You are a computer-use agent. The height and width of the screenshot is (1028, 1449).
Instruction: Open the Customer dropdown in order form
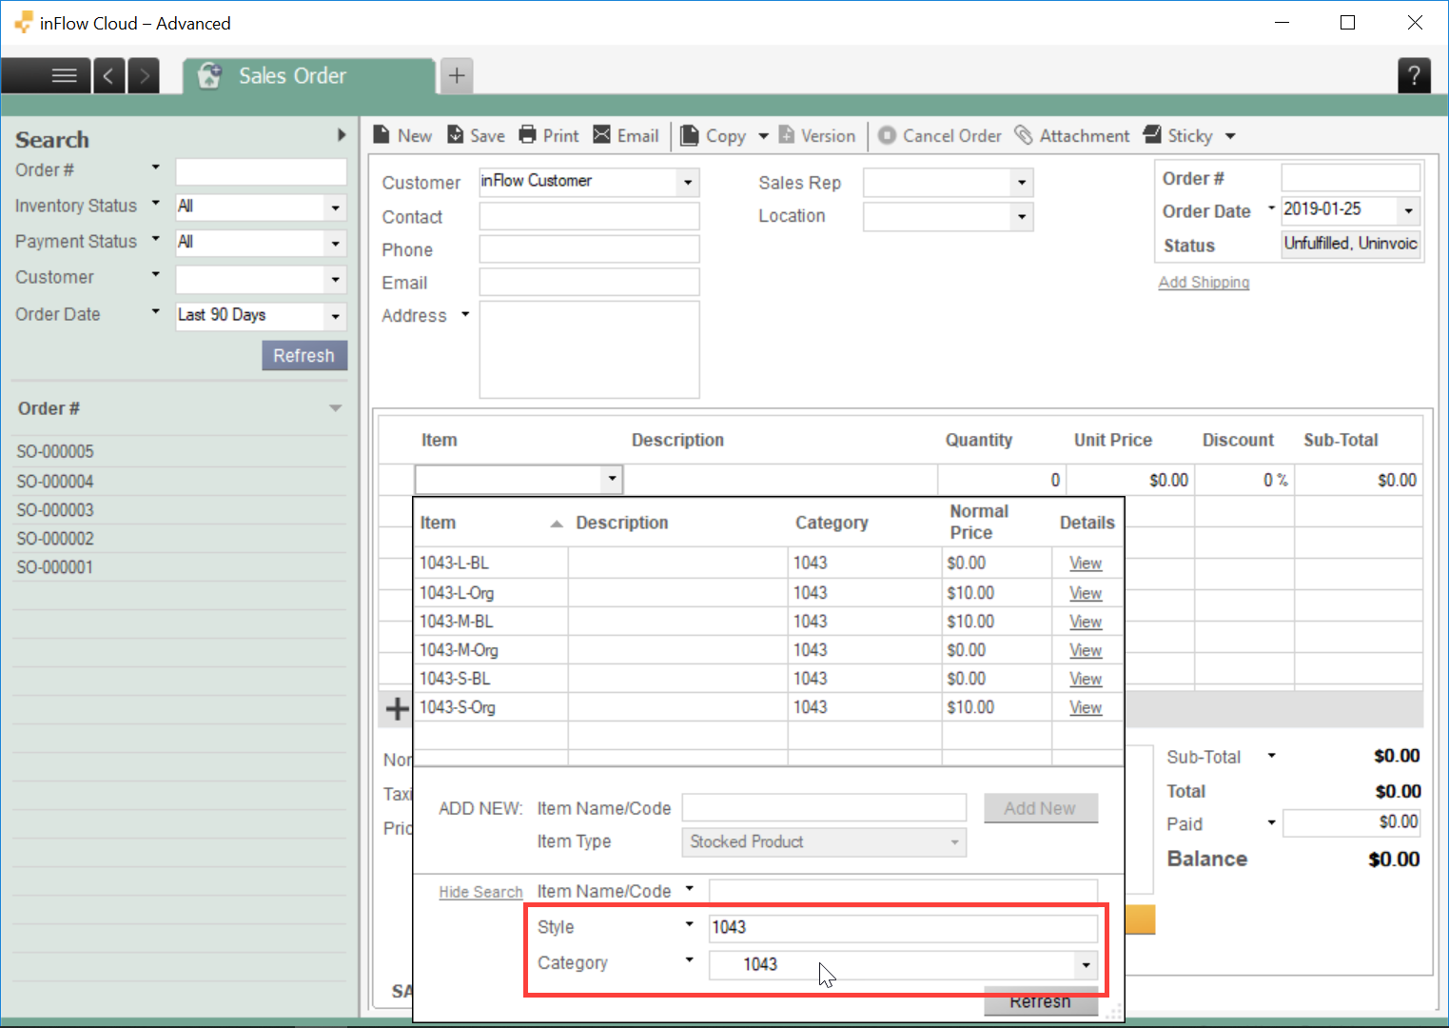pyautogui.click(x=688, y=182)
